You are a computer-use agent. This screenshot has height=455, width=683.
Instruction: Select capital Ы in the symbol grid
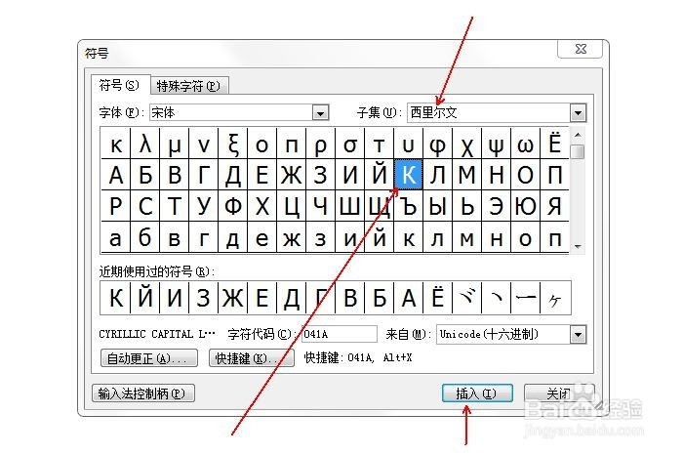click(438, 206)
